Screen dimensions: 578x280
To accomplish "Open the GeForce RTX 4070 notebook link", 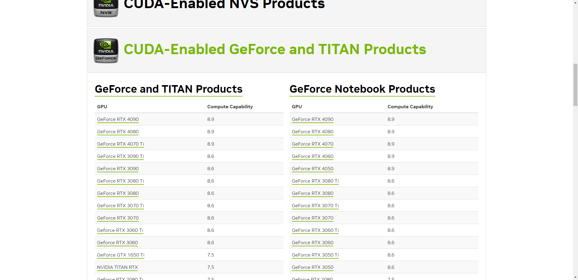I will click(x=312, y=144).
